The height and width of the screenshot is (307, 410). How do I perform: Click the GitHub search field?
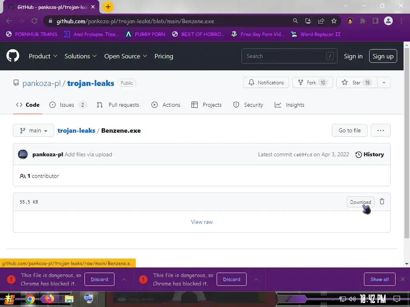289,56
